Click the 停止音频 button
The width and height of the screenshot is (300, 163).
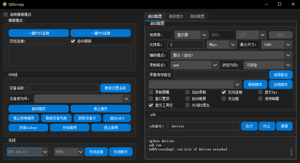click(111, 128)
